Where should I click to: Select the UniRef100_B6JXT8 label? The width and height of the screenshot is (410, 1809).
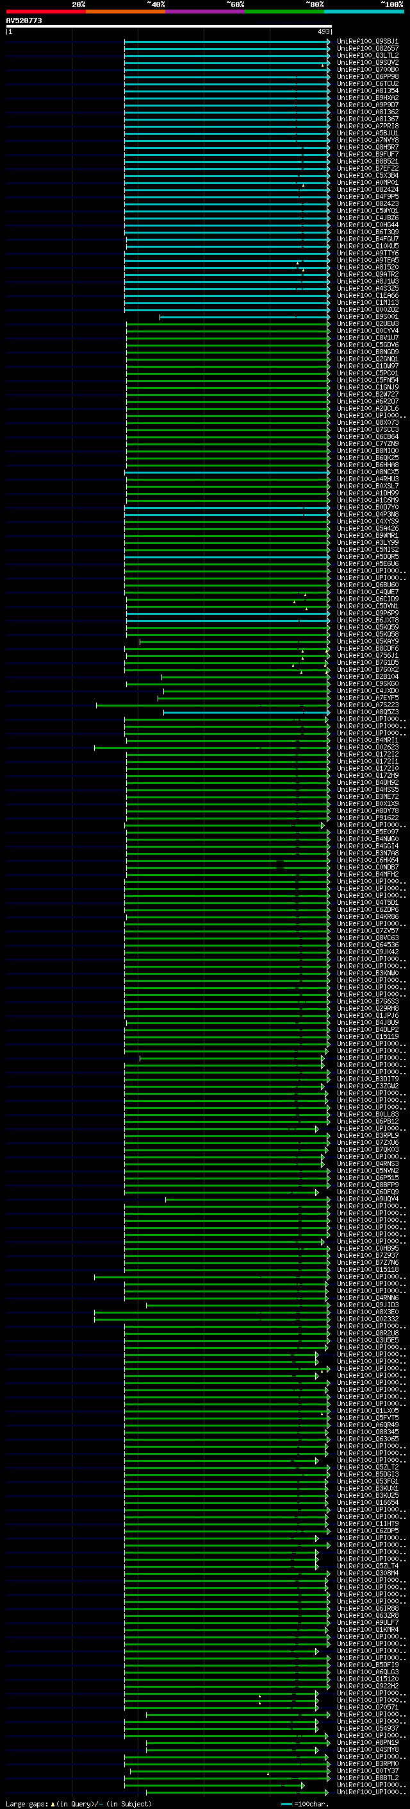click(368, 620)
